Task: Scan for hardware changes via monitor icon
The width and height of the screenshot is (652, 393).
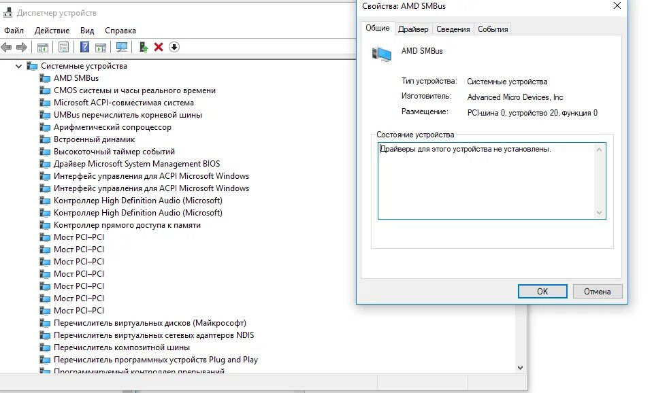Action: coord(122,47)
